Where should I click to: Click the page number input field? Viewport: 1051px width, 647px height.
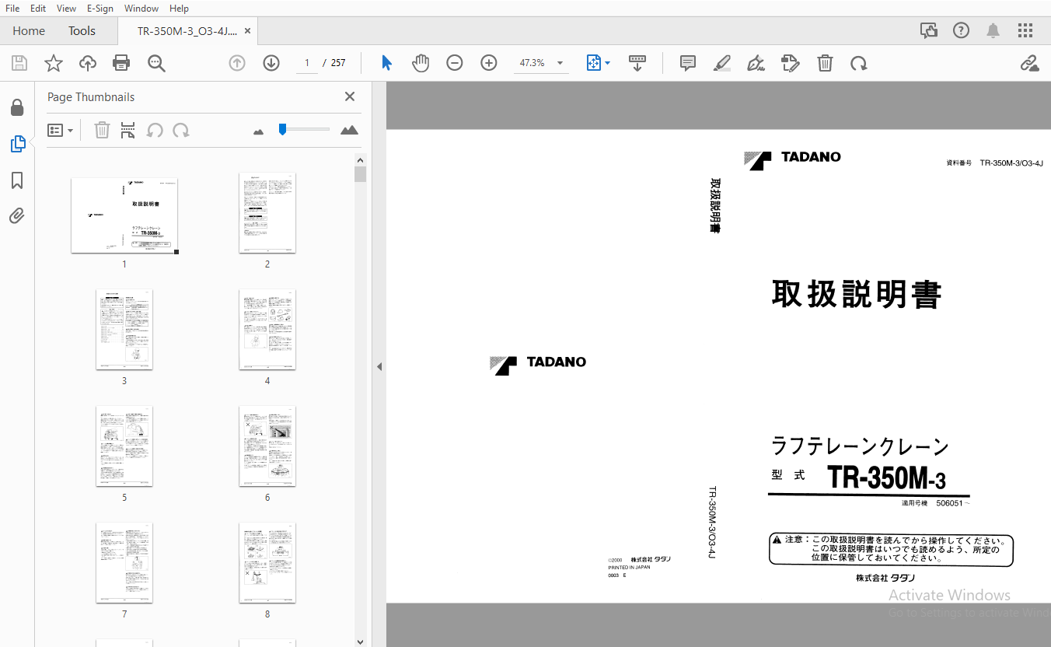(x=307, y=63)
